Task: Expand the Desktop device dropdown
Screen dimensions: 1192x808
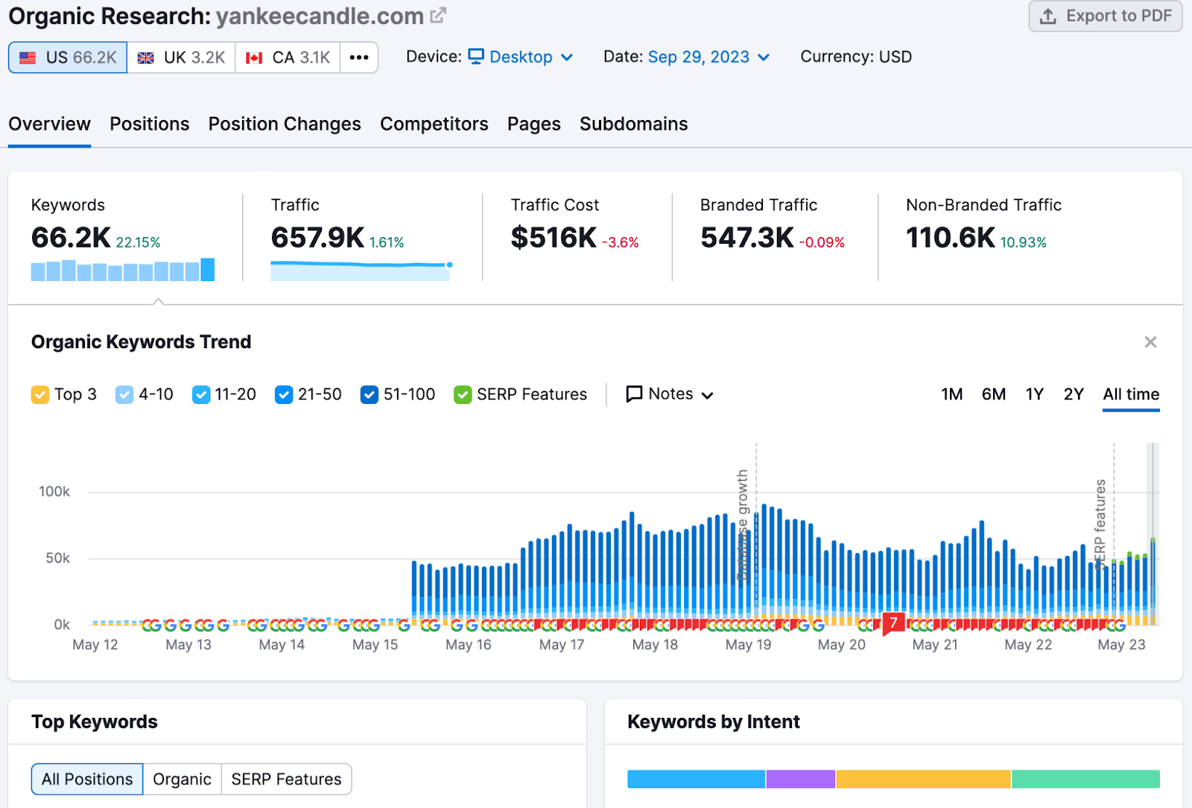Action: [521, 57]
